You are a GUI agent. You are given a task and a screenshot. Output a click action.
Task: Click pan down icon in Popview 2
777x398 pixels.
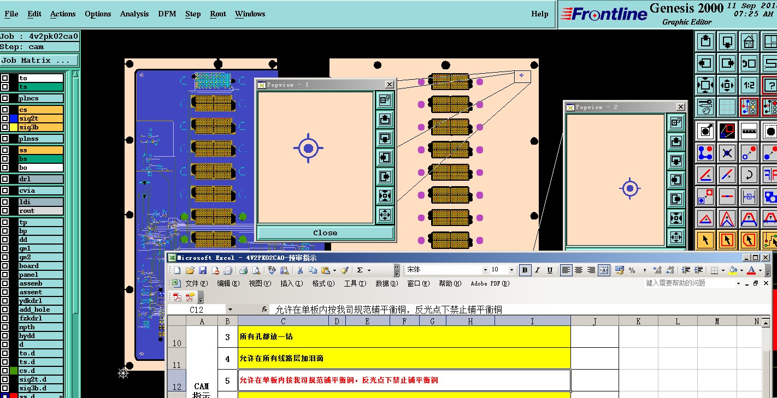[x=676, y=161]
